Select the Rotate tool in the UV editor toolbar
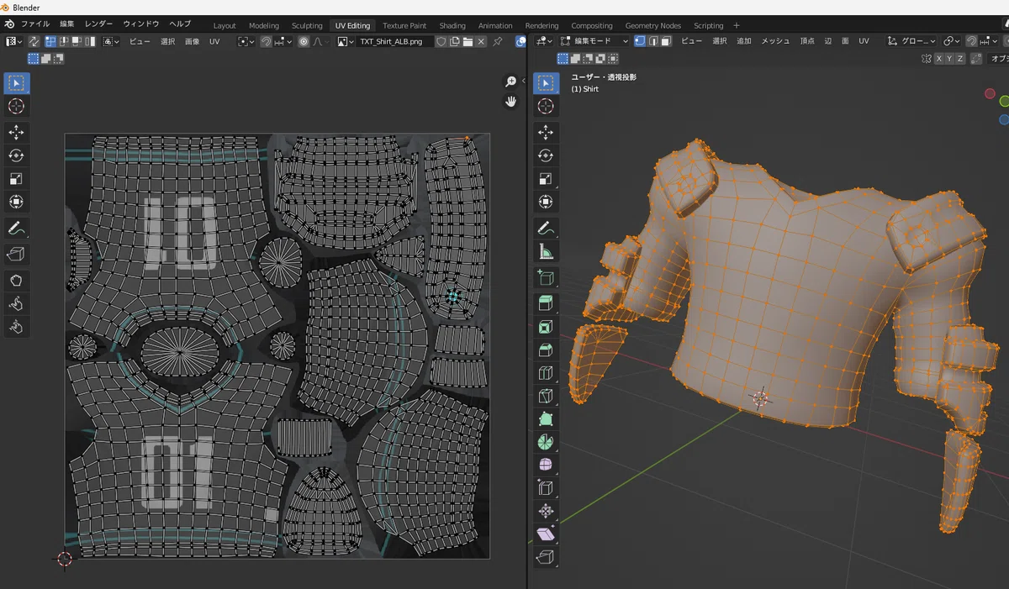Image resolution: width=1009 pixels, height=589 pixels. click(x=16, y=155)
